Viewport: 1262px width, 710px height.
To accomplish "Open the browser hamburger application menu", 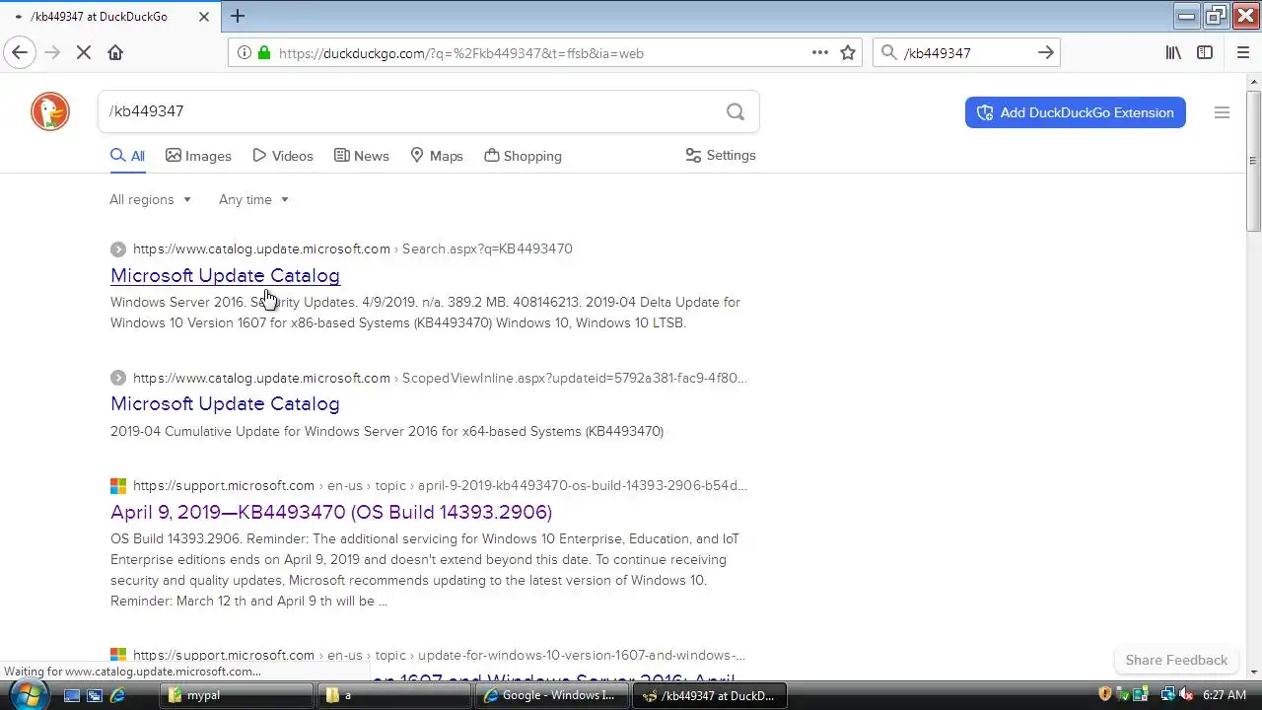I will [1243, 52].
